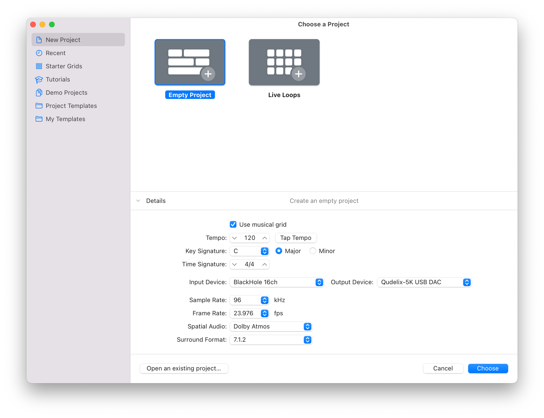Select the Minor radio button
Viewport: 544px width, 418px height.
[313, 251]
